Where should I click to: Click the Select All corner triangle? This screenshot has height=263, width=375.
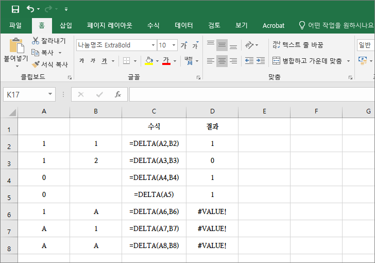tap(12, 112)
